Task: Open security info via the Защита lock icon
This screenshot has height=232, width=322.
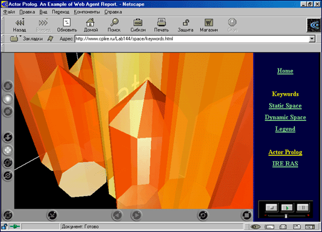Action: 186,25
